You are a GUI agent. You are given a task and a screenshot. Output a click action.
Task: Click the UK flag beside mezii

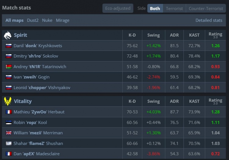[x=9, y=133]
